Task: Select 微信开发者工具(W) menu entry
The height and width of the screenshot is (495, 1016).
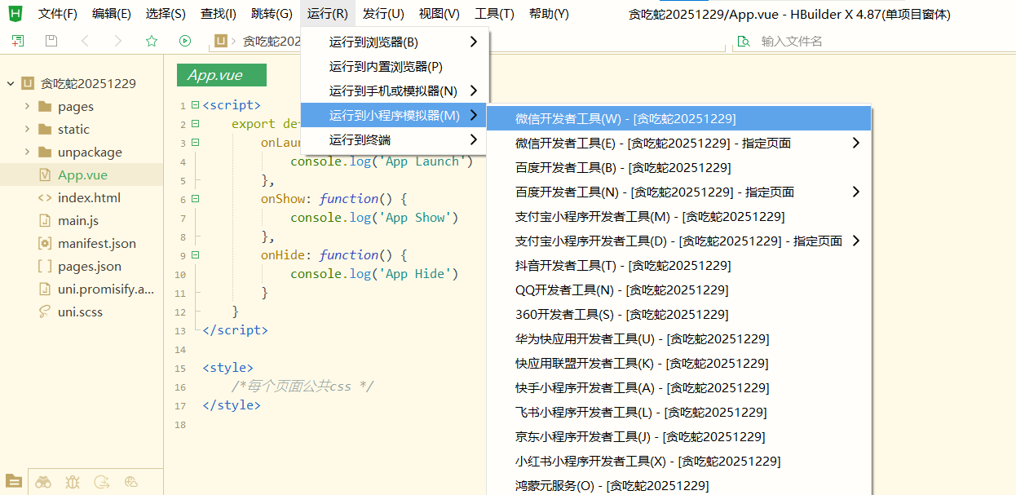Action: pos(625,118)
